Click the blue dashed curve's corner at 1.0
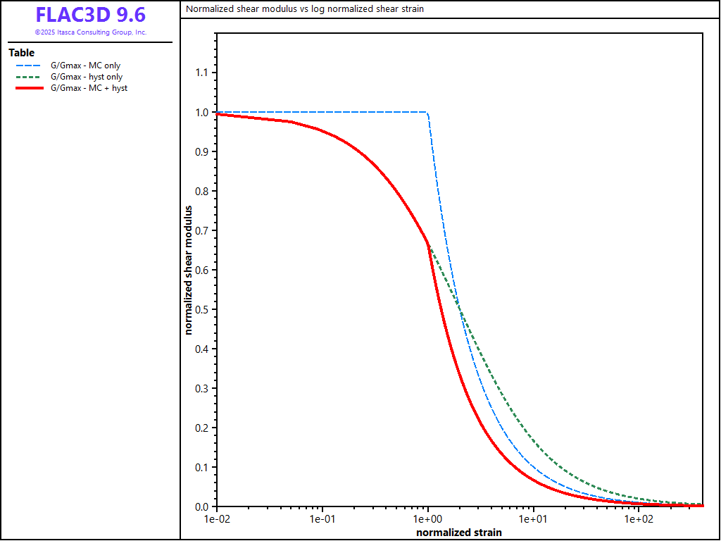The height and width of the screenshot is (541, 721). pyautogui.click(x=427, y=113)
